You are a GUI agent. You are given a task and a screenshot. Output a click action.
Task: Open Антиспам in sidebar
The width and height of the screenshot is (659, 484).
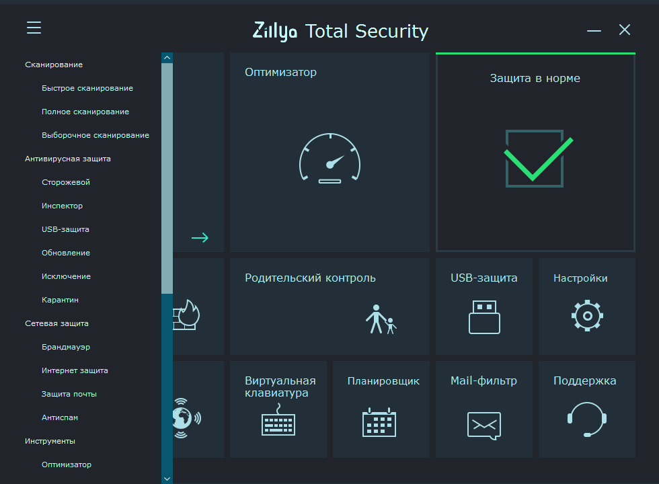[60, 417]
